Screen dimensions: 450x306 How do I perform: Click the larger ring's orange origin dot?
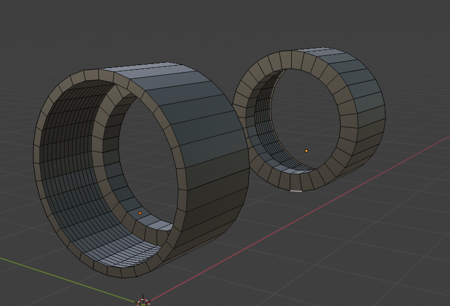click(x=140, y=213)
